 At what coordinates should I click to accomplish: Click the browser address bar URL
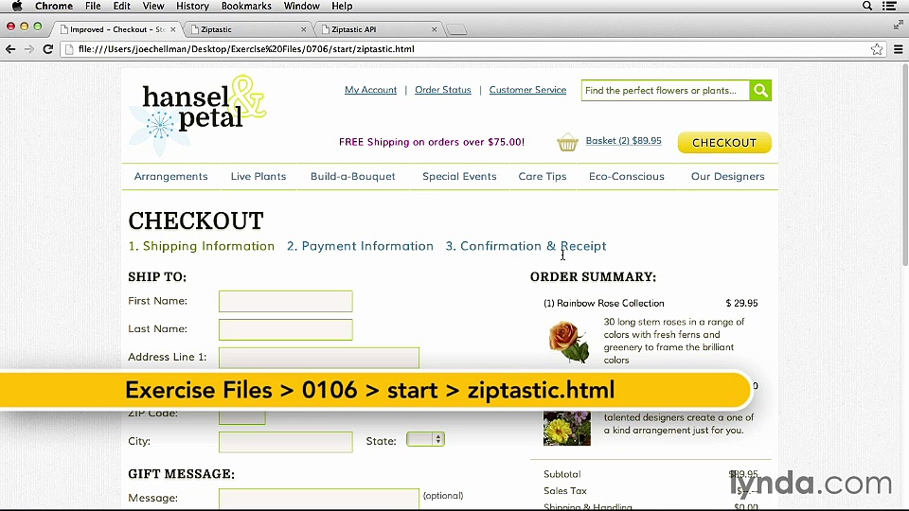click(246, 49)
